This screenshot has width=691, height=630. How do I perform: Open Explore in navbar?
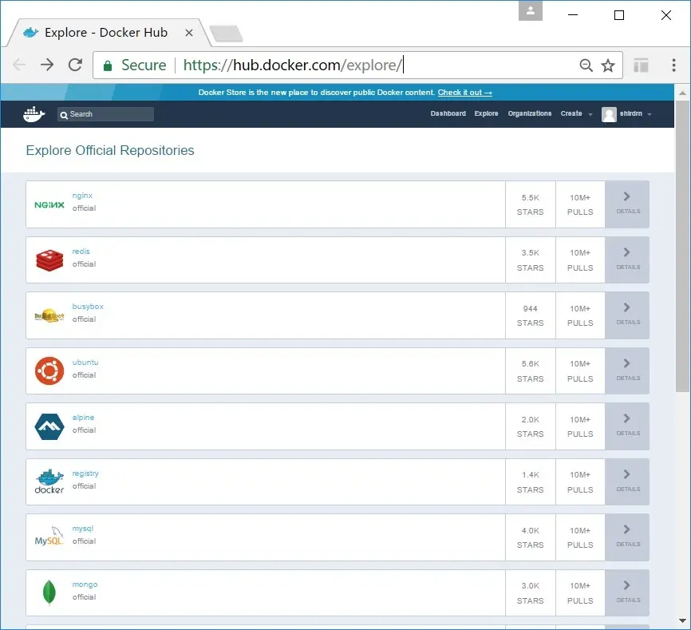tap(486, 113)
